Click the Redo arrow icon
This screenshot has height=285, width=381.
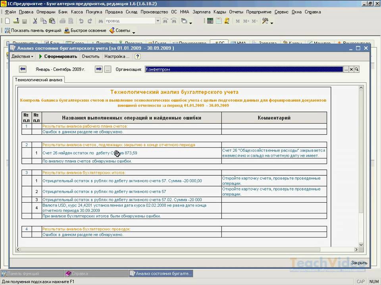tap(90, 21)
